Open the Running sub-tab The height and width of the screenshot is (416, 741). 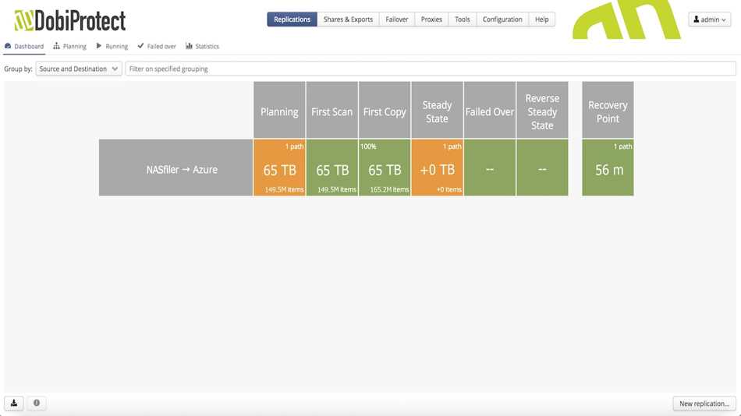pyautogui.click(x=112, y=46)
